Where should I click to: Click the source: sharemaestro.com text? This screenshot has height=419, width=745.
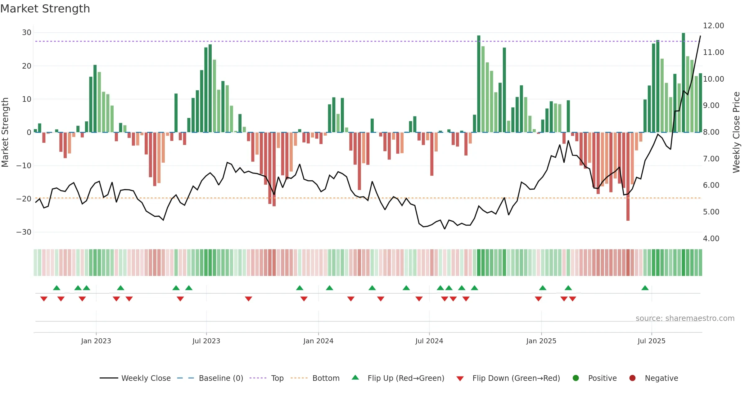pos(685,318)
